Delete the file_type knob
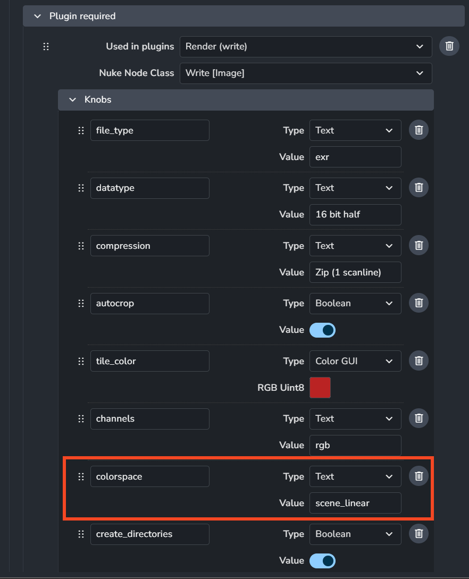 click(418, 130)
